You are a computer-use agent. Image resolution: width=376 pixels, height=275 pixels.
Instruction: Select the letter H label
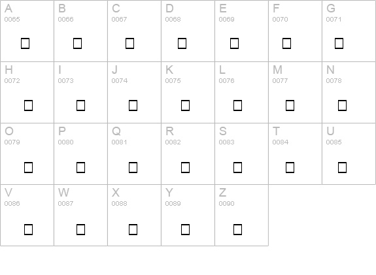pyautogui.click(x=9, y=70)
